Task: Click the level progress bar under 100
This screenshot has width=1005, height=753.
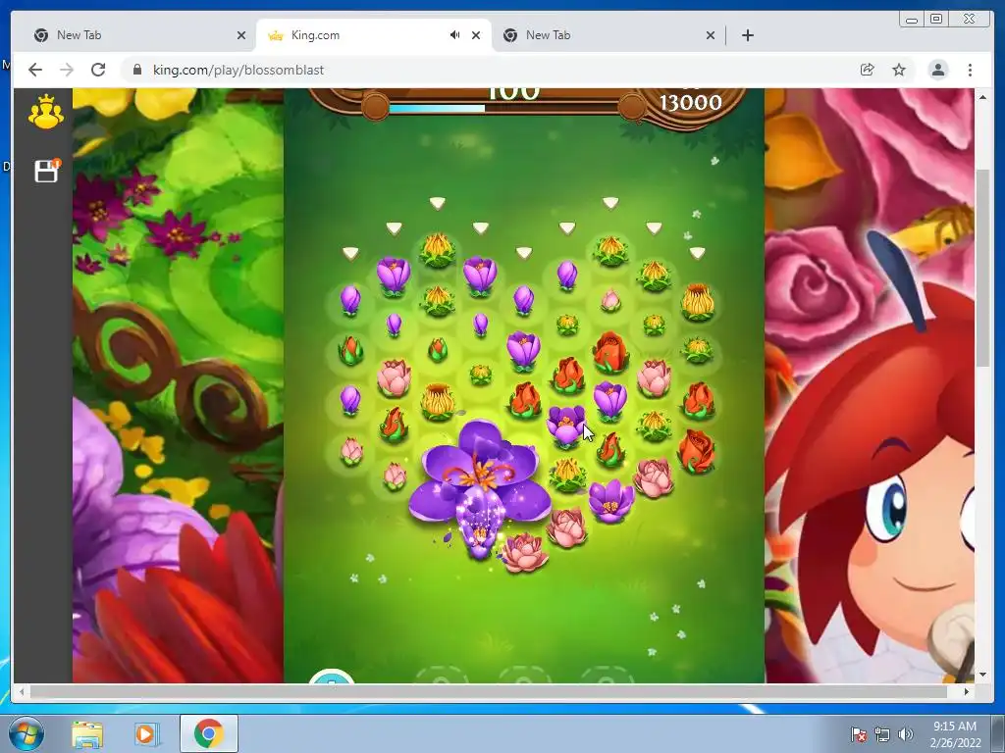Action: pos(503,108)
